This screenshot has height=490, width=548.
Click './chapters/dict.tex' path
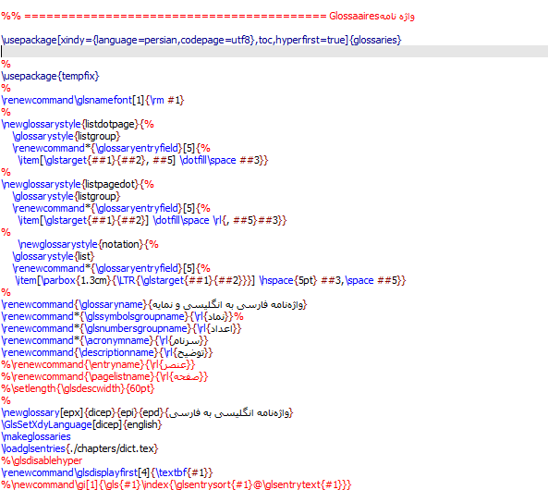pos(112,448)
